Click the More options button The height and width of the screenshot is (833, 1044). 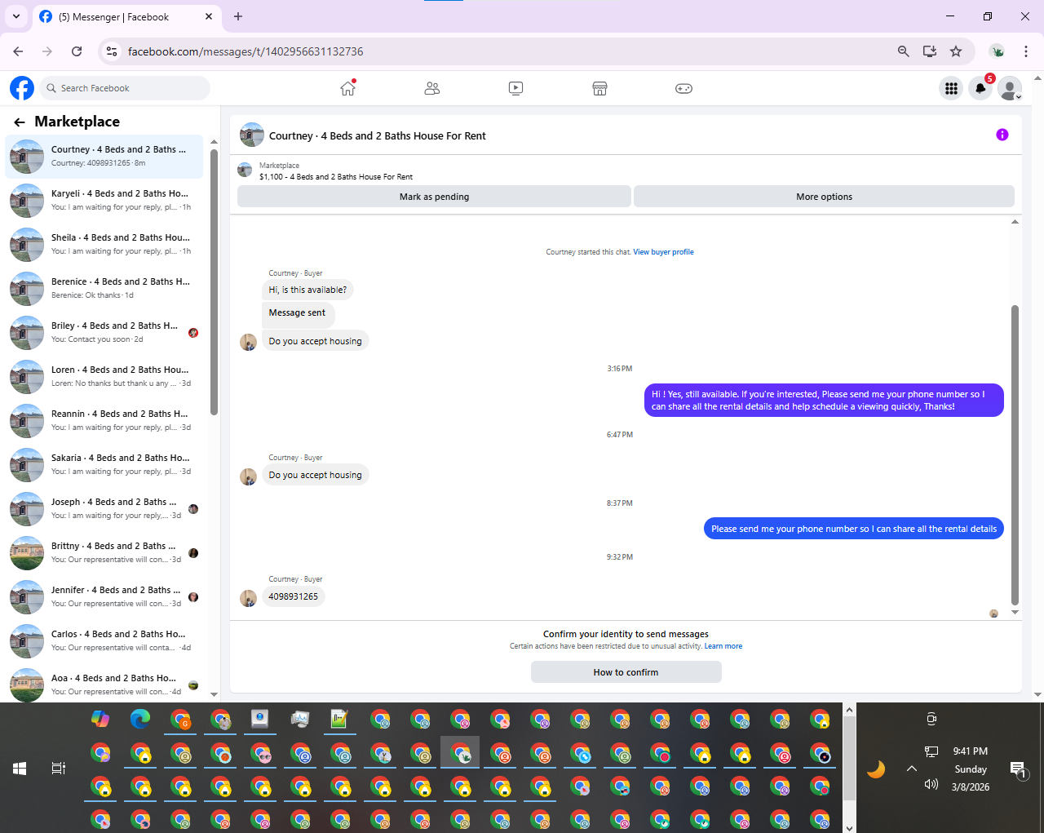(x=824, y=197)
